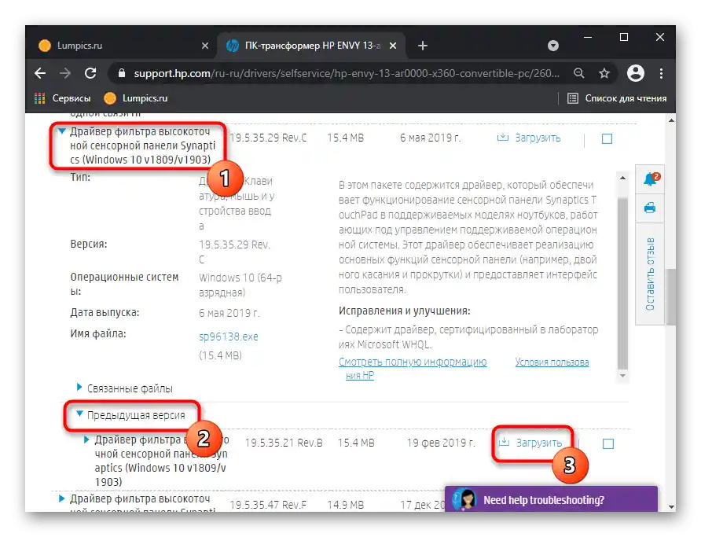This screenshot has width=701, height=537.
Task: Open the Chrome profile avatar
Action: (x=635, y=73)
